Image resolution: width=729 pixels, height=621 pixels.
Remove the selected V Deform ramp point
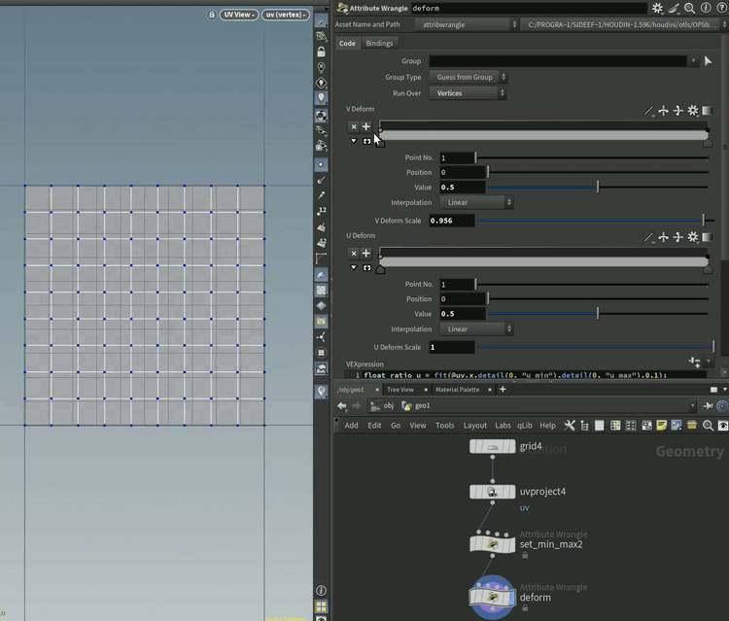[354, 126]
